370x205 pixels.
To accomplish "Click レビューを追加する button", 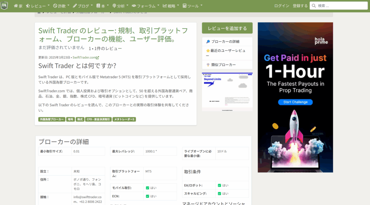I will point(227,28).
